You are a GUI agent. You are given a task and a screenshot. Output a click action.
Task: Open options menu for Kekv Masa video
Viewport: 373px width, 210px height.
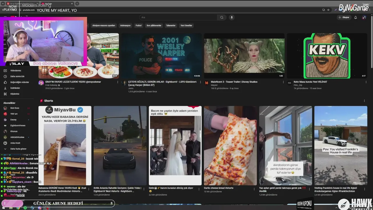click(x=366, y=82)
